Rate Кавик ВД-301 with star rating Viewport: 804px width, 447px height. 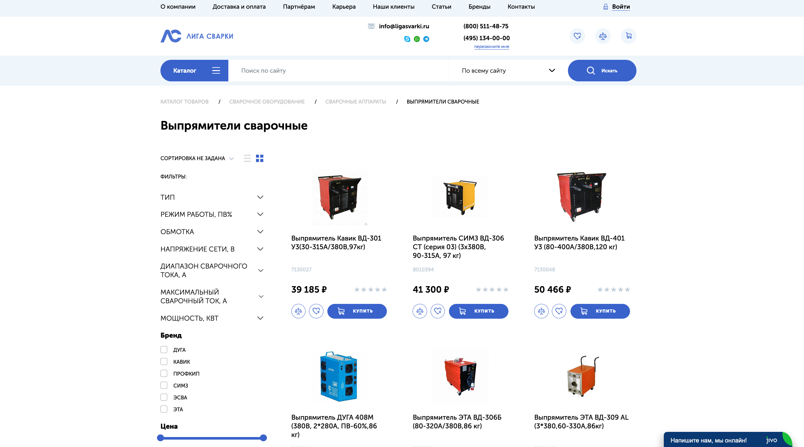pos(370,290)
